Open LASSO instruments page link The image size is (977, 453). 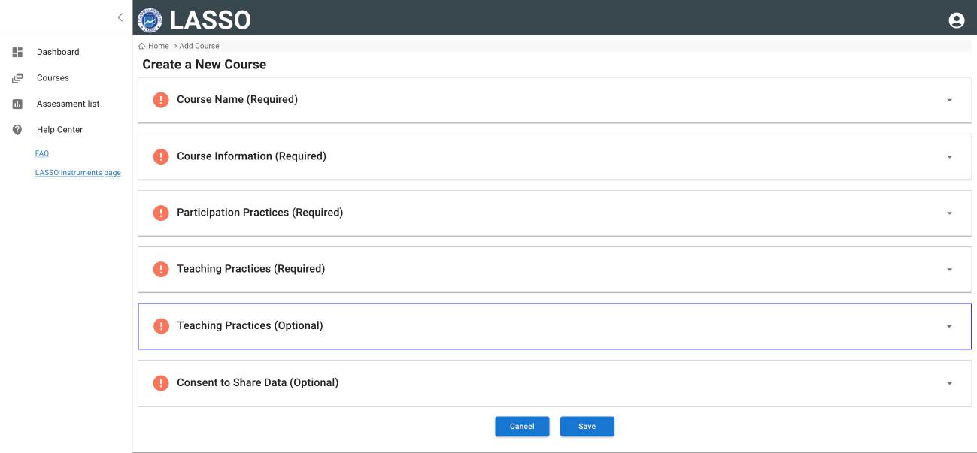[78, 173]
